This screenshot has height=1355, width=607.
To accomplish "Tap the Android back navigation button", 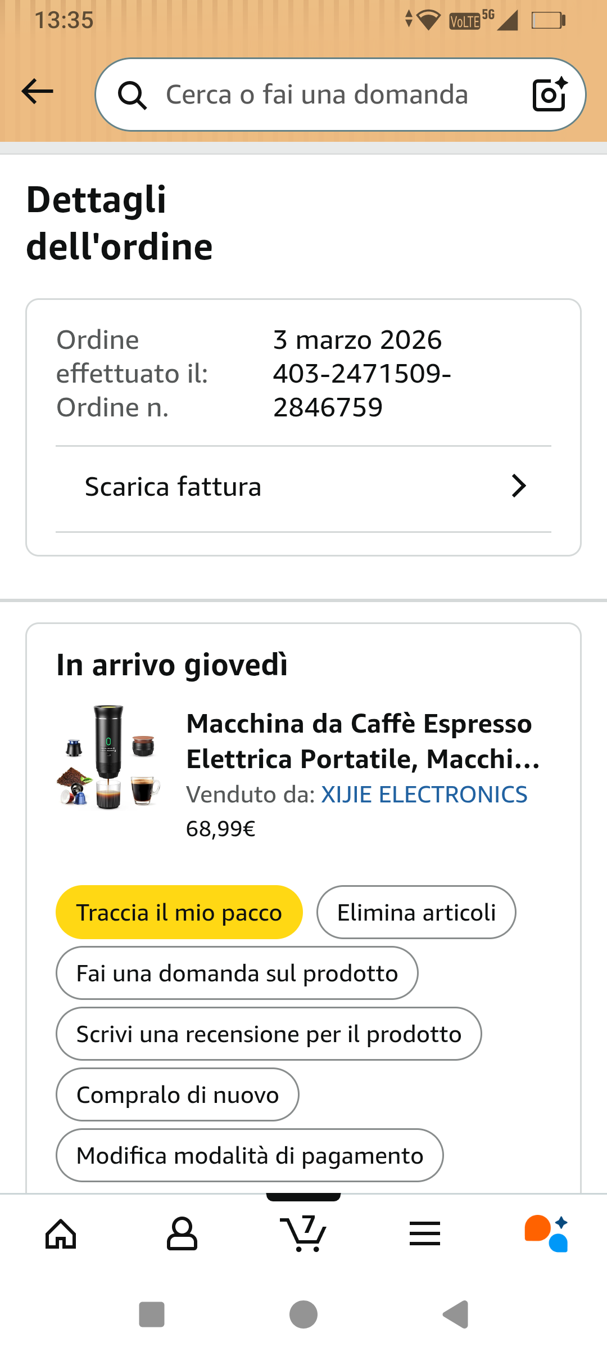I will (x=456, y=1314).
